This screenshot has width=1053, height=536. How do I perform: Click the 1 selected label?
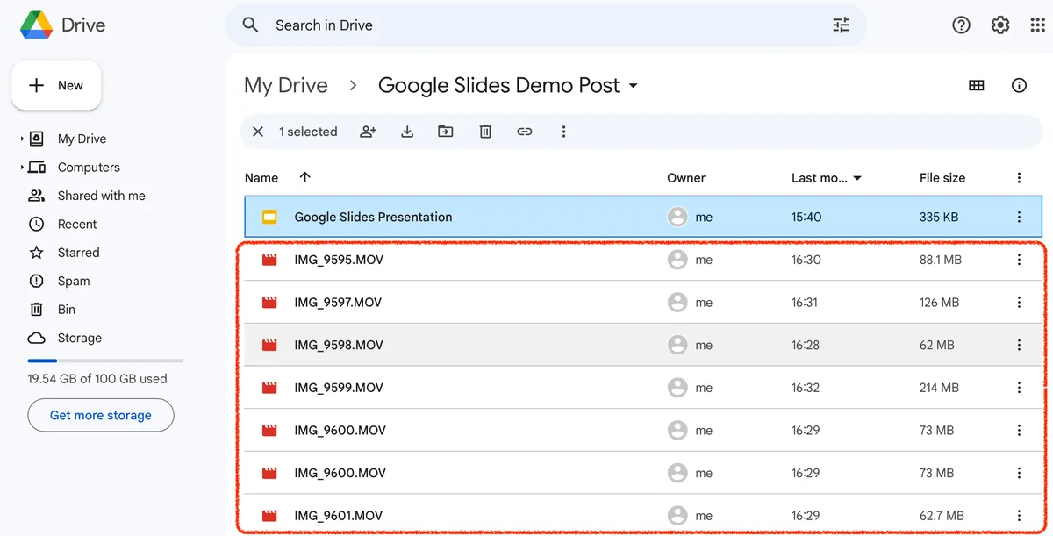(x=308, y=132)
